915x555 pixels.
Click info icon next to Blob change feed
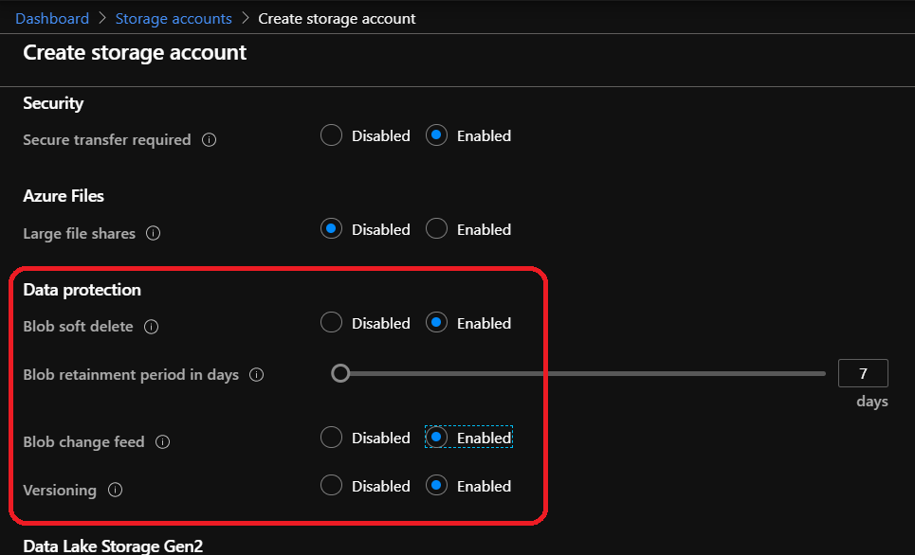(162, 442)
